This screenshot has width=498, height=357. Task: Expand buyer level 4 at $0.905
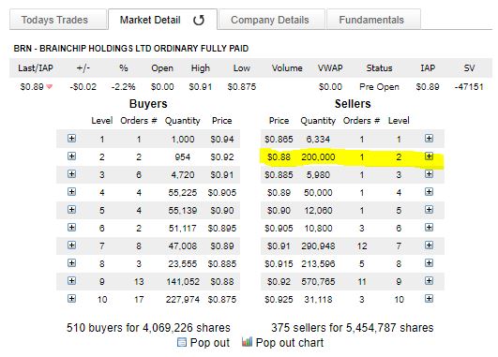72,192
